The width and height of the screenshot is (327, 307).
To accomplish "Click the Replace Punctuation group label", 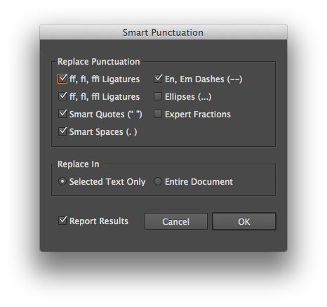I will [98, 62].
